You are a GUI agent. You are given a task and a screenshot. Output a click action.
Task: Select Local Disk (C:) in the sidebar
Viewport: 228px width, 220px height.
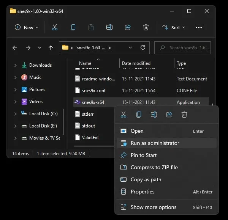coord(43,114)
